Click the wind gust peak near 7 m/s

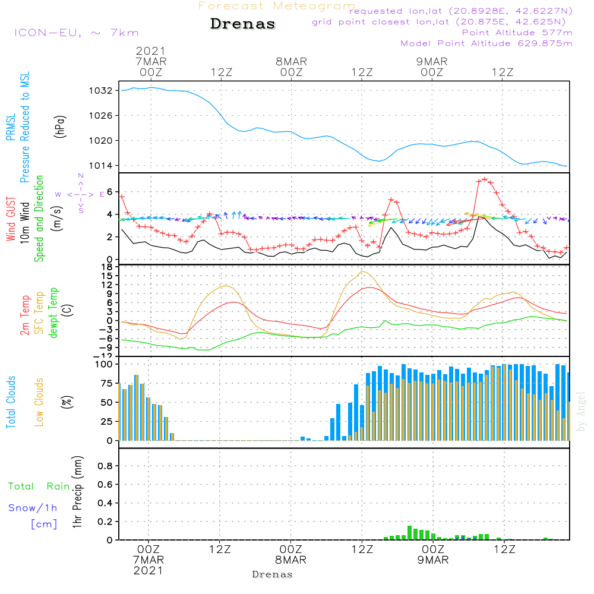click(485, 179)
